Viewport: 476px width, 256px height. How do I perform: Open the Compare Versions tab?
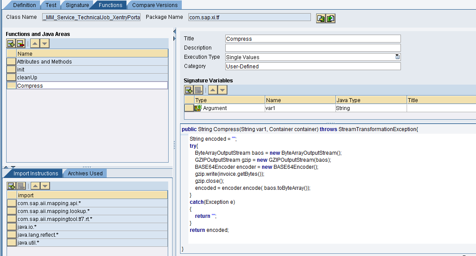coord(155,5)
